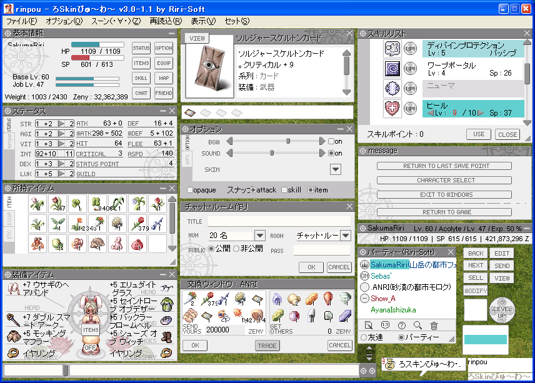The image size is (535, 383).
Task: Click the note-with-pencil icon in party window
Action: coord(369,326)
